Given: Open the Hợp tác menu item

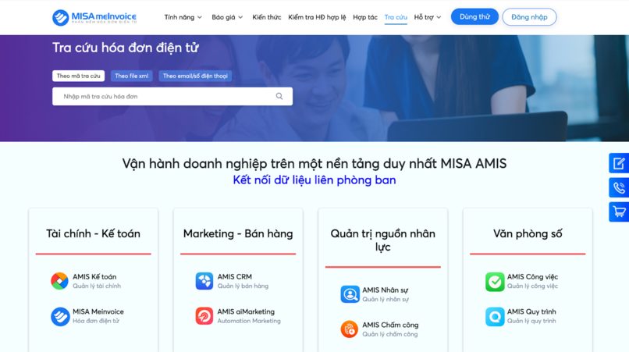Looking at the screenshot, I should coord(365,17).
